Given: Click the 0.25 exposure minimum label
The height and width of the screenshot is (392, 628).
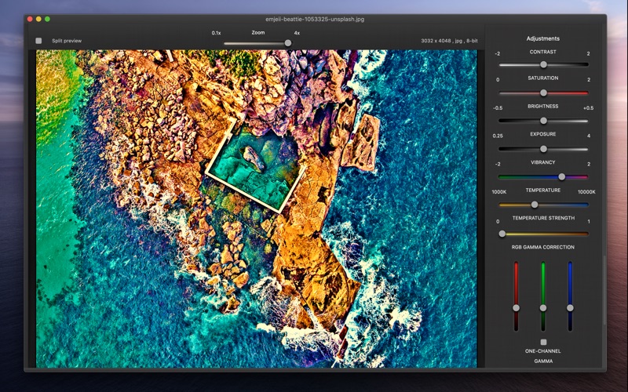Looking at the screenshot, I should click(x=498, y=136).
